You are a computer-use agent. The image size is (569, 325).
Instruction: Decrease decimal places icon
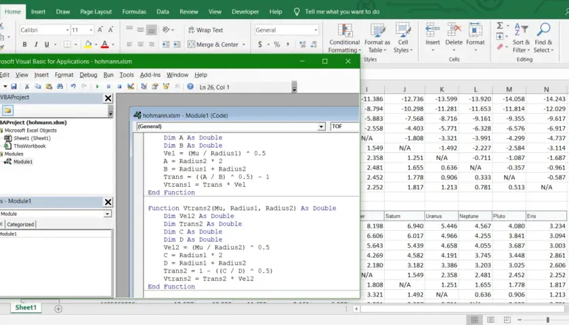(x=314, y=44)
